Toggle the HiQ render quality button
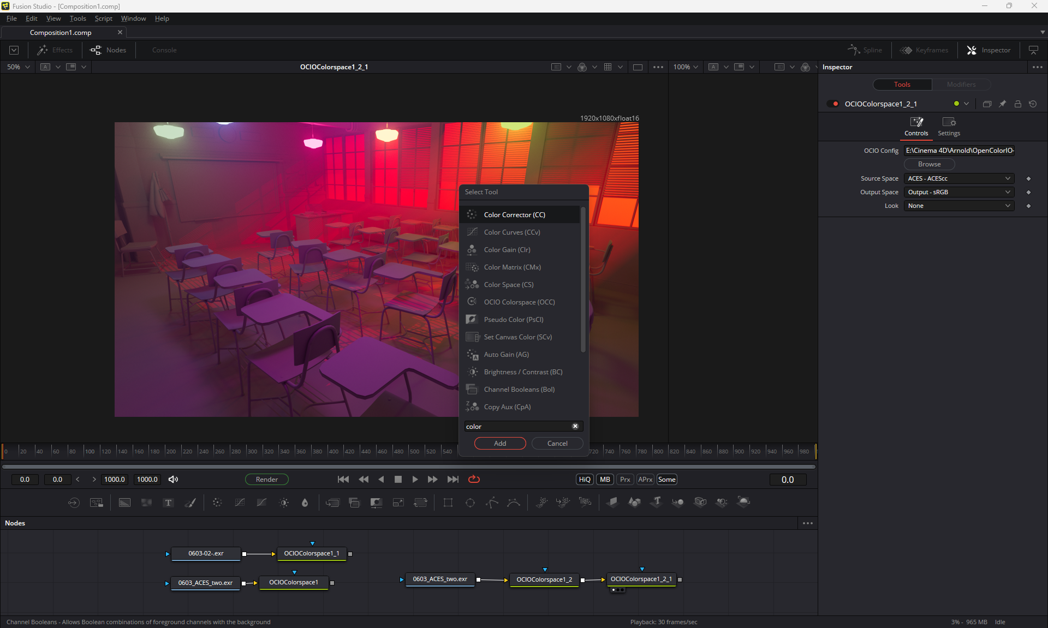Image resolution: width=1048 pixels, height=628 pixels. pos(585,480)
